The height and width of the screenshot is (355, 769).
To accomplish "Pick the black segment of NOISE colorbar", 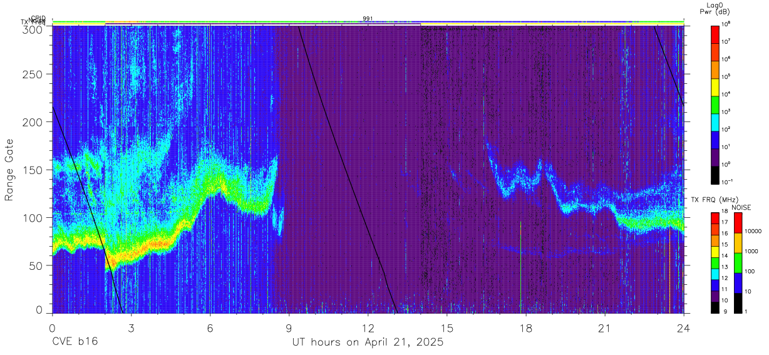I will click(x=738, y=303).
